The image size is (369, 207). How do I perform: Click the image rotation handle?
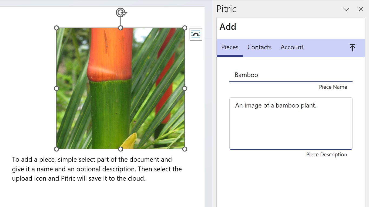[121, 12]
